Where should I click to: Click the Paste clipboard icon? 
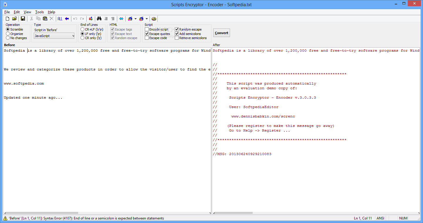pos(45,19)
